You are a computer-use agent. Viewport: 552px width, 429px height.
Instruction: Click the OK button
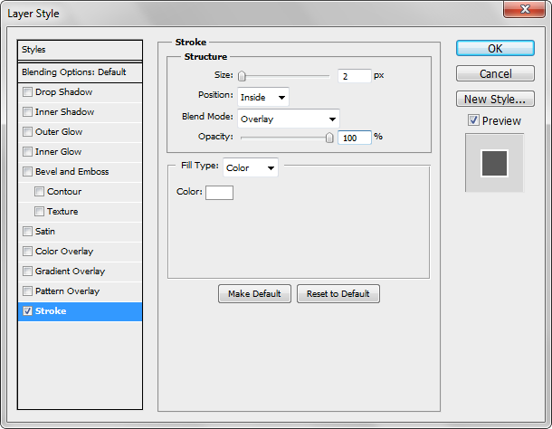click(495, 48)
